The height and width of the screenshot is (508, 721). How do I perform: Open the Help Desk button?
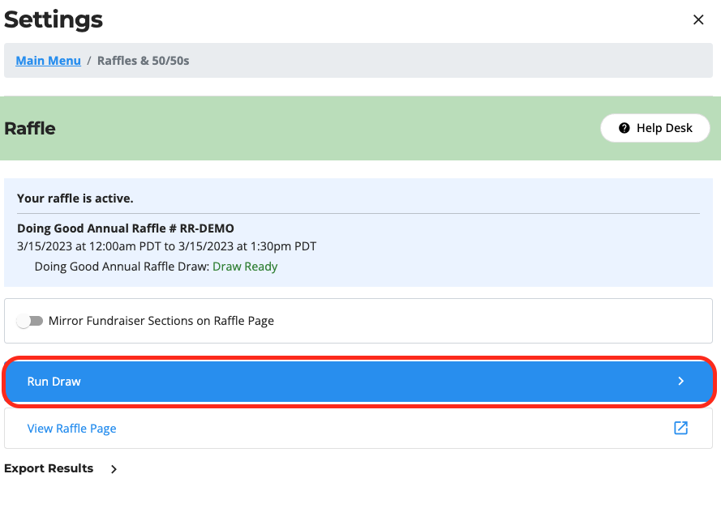655,128
